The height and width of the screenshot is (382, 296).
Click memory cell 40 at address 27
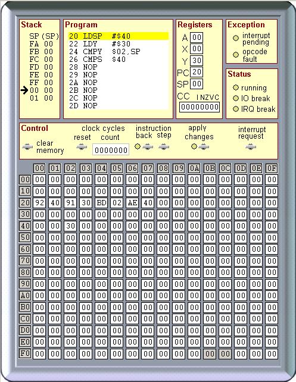pos(148,203)
